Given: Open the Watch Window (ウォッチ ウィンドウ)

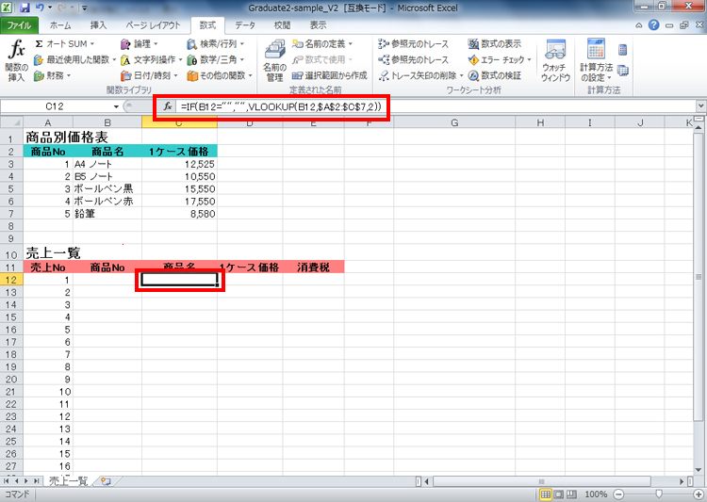Looking at the screenshot, I should 555,61.
